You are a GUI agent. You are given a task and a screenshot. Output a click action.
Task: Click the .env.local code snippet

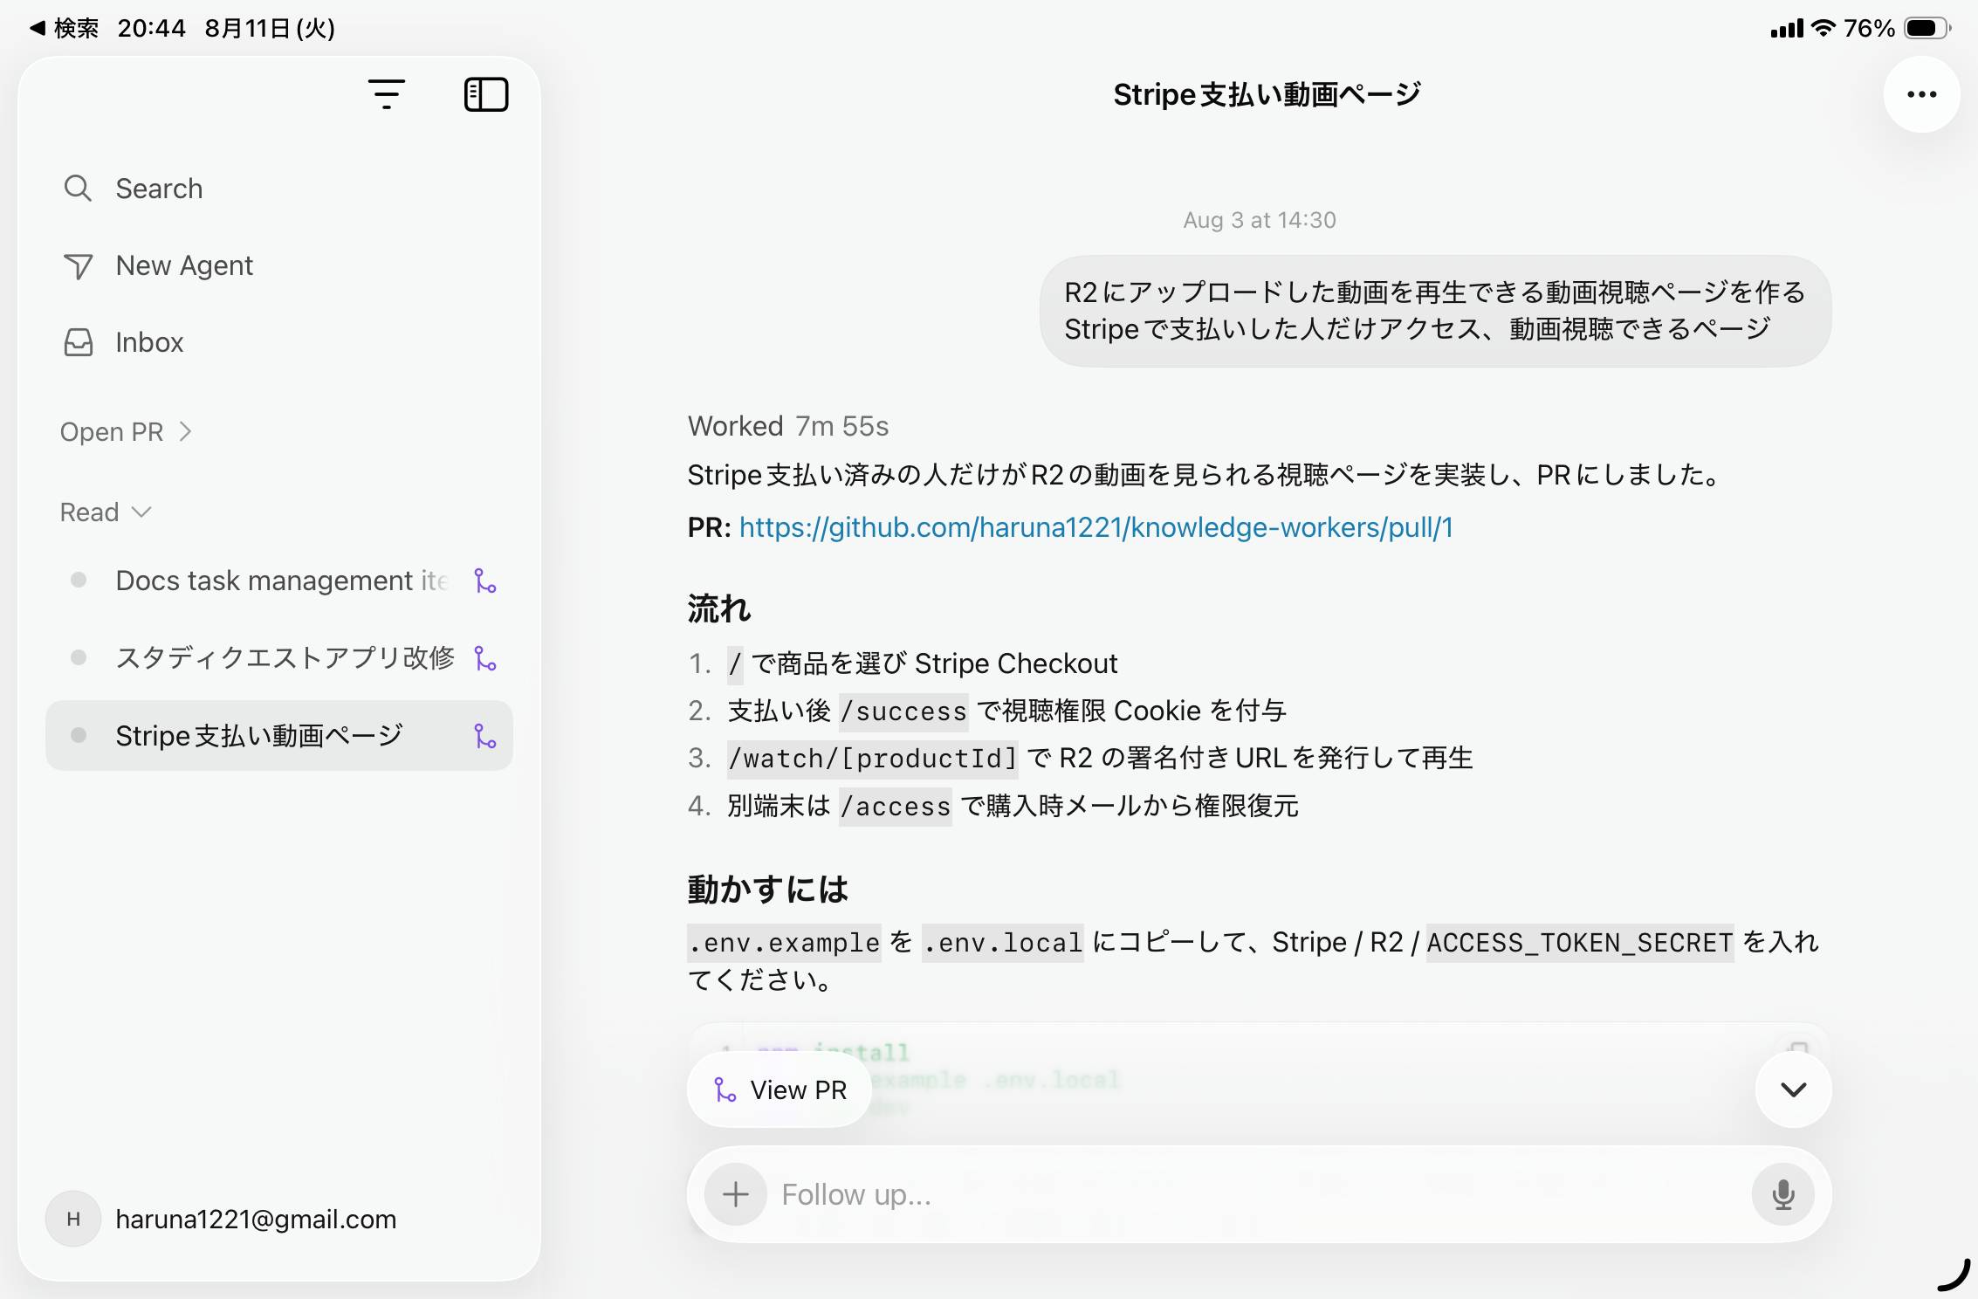click(1002, 943)
